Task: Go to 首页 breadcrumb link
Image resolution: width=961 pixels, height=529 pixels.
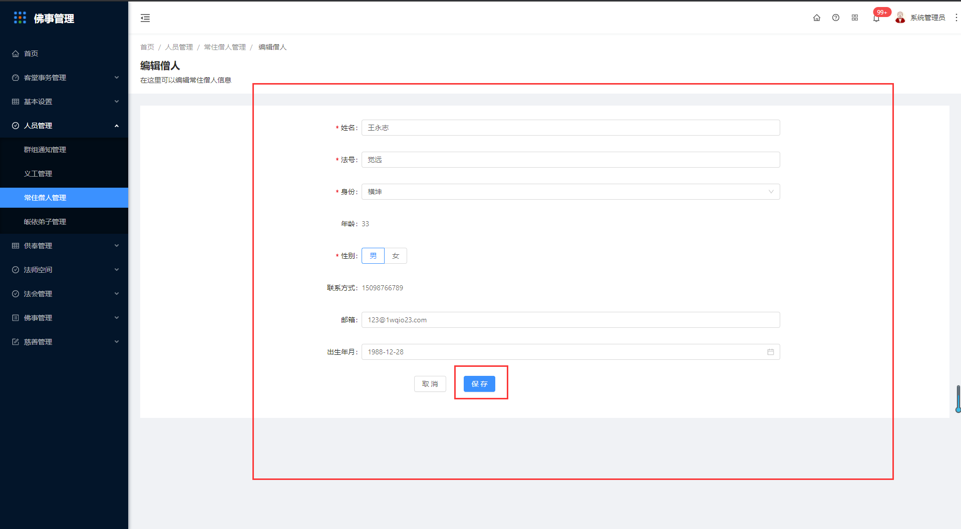Action: point(147,47)
